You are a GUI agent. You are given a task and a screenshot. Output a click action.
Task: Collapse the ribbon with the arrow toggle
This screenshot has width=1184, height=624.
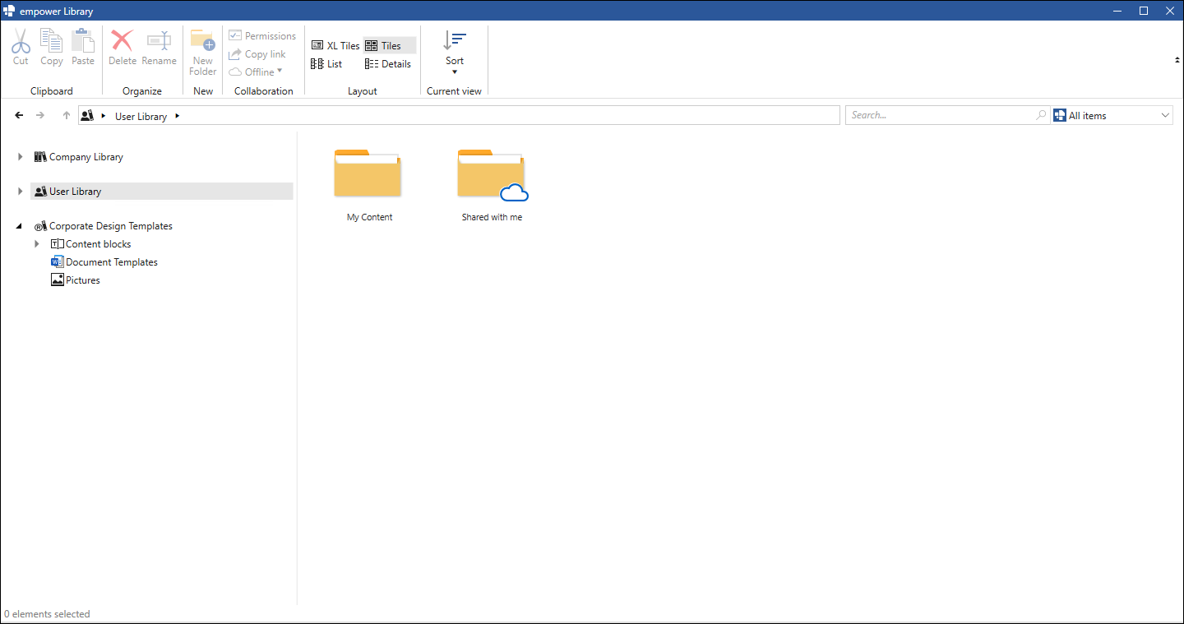pyautogui.click(x=1177, y=60)
